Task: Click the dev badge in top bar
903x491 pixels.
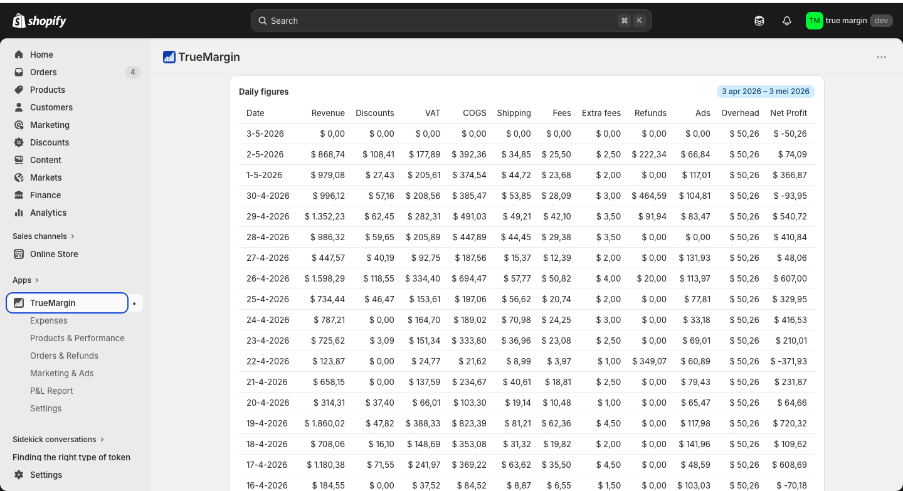Action: coord(881,21)
